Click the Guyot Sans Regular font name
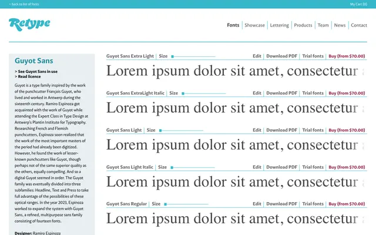 point(126,204)
